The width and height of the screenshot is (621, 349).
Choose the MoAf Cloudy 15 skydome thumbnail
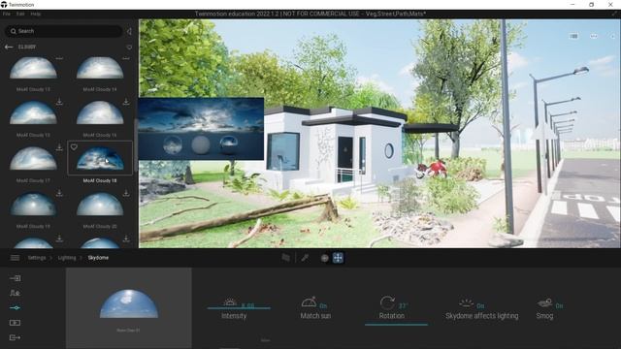coord(33,112)
